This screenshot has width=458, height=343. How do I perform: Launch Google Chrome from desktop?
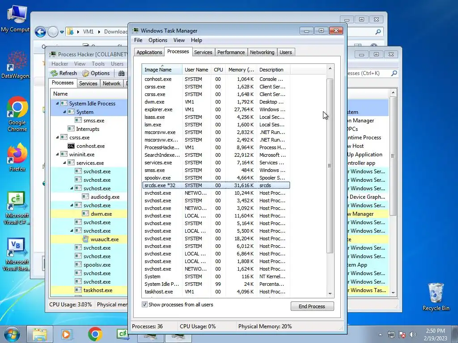point(17,114)
